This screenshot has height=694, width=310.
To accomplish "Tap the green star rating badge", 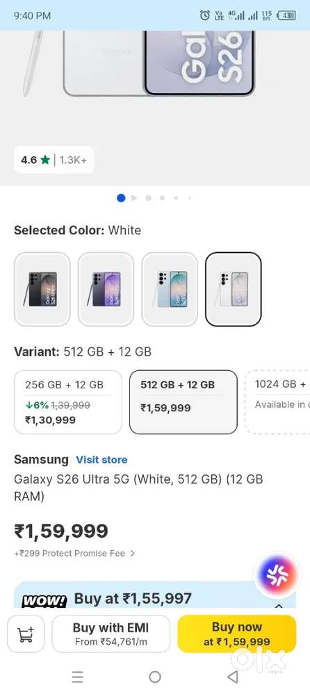I will tap(54, 160).
